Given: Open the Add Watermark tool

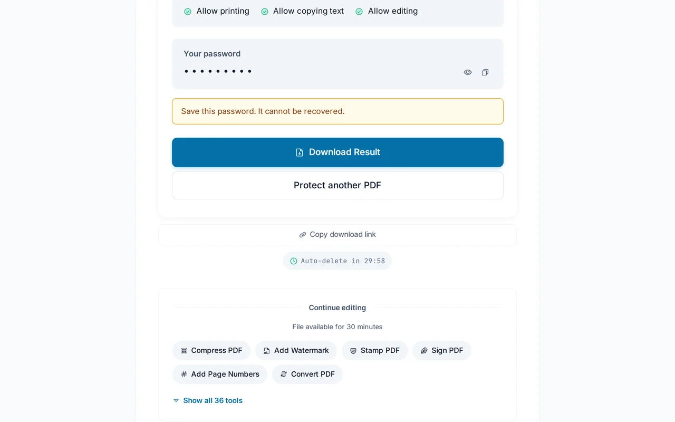Looking at the screenshot, I should click(296, 350).
